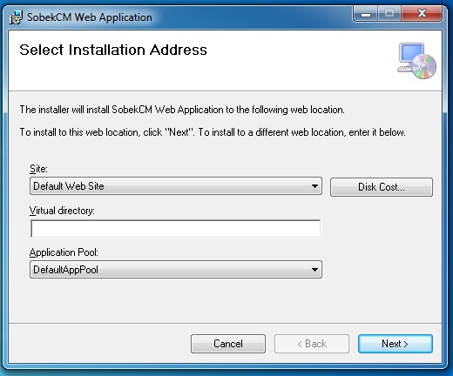Viewport: 453px width, 376px height.
Task: Minimize the installer window
Action: [365, 13]
